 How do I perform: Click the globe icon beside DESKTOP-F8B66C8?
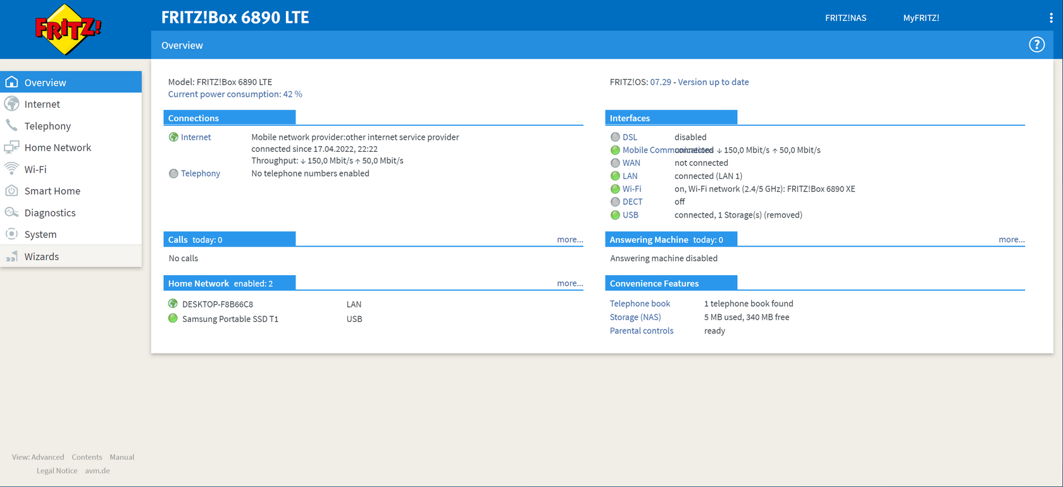173,304
